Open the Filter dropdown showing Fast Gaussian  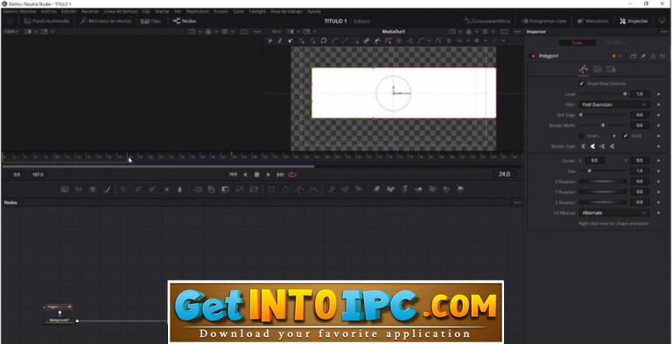tap(614, 105)
